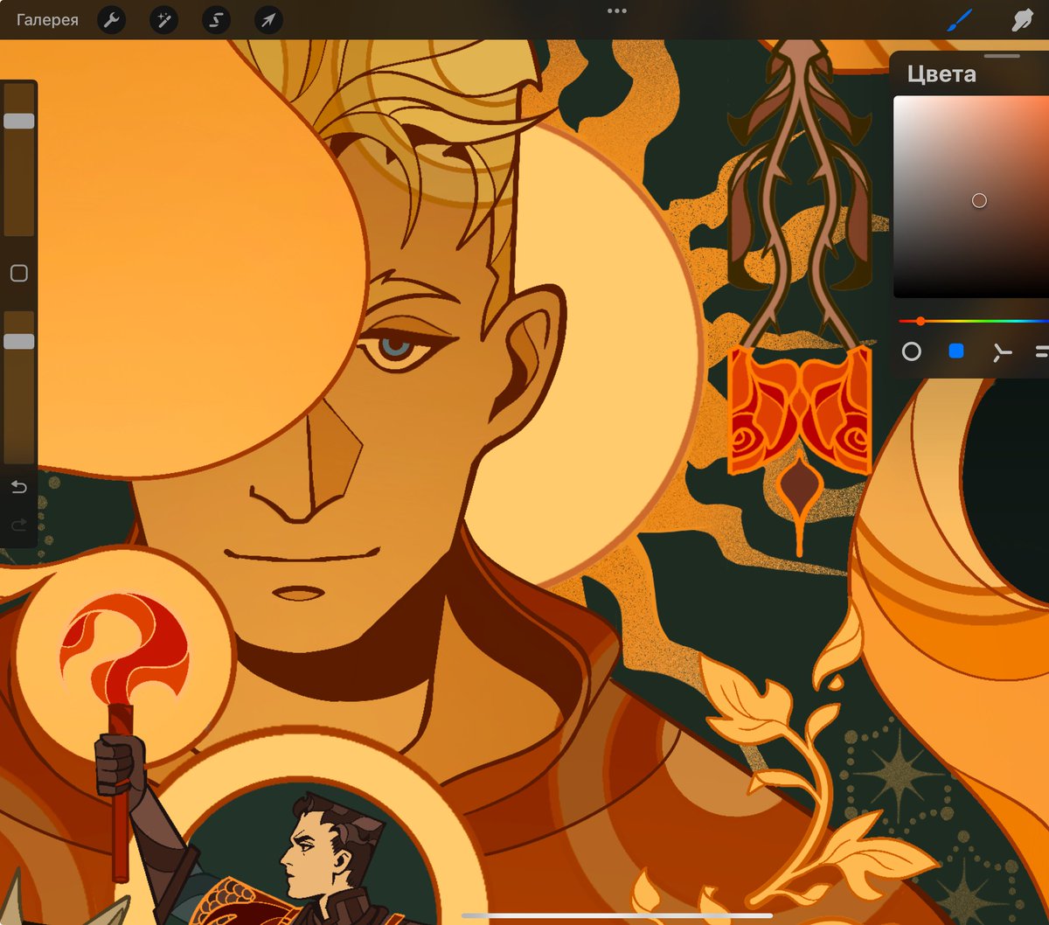Open the Adjustments magic wand menu
The height and width of the screenshot is (925, 1049).
coord(163,19)
